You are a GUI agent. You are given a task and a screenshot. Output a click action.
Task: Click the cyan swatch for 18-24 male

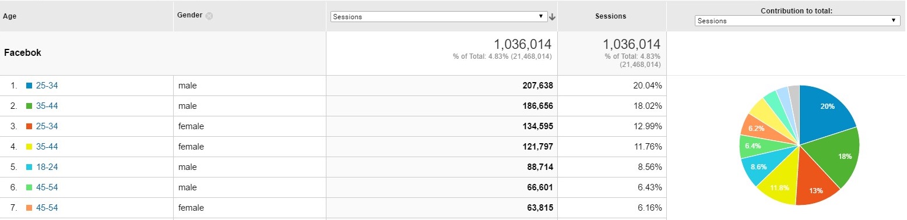29,168
